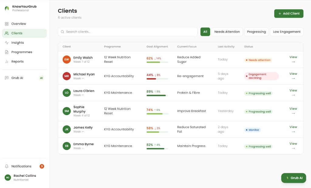Click the Reports bar chart icon
The image size is (311, 188).
coord(7,62)
